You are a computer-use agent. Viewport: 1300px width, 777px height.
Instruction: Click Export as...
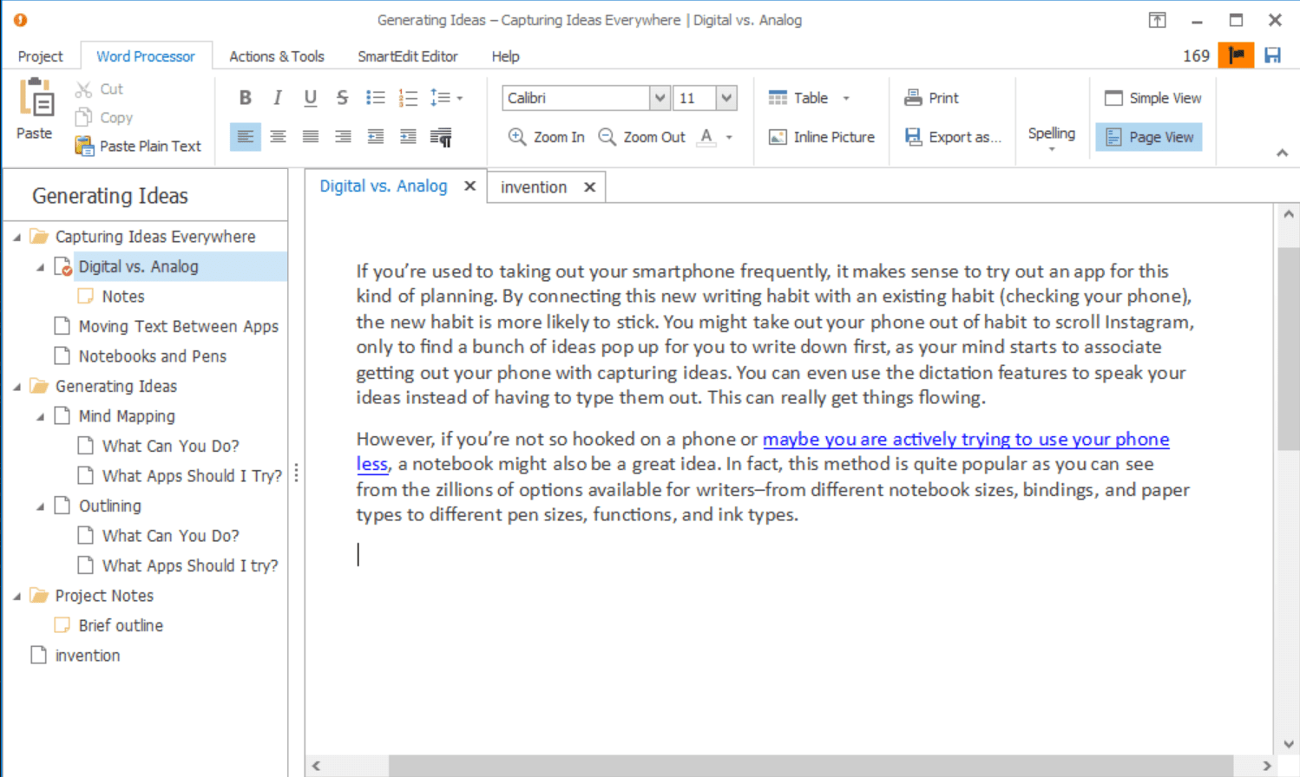(x=953, y=137)
